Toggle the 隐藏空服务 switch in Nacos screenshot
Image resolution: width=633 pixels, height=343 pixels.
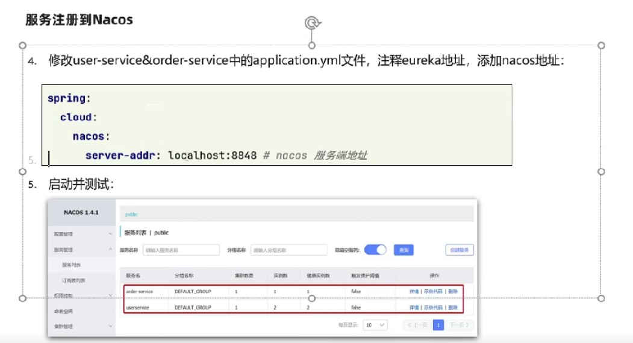coord(375,250)
